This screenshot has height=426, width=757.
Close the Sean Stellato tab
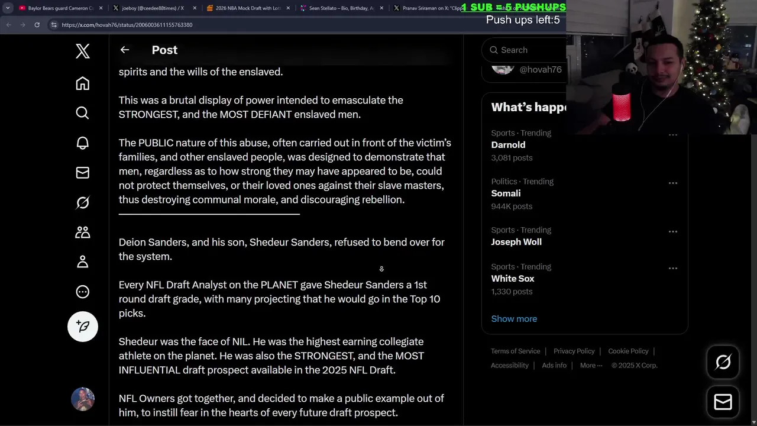(x=381, y=8)
